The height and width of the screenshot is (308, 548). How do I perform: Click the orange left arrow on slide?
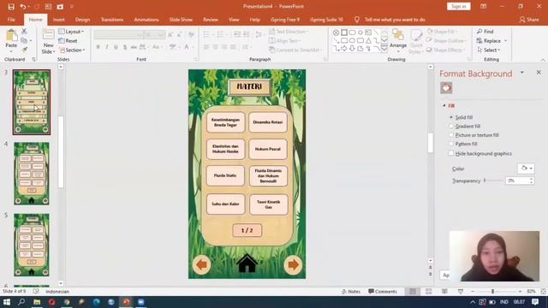pyautogui.click(x=202, y=265)
